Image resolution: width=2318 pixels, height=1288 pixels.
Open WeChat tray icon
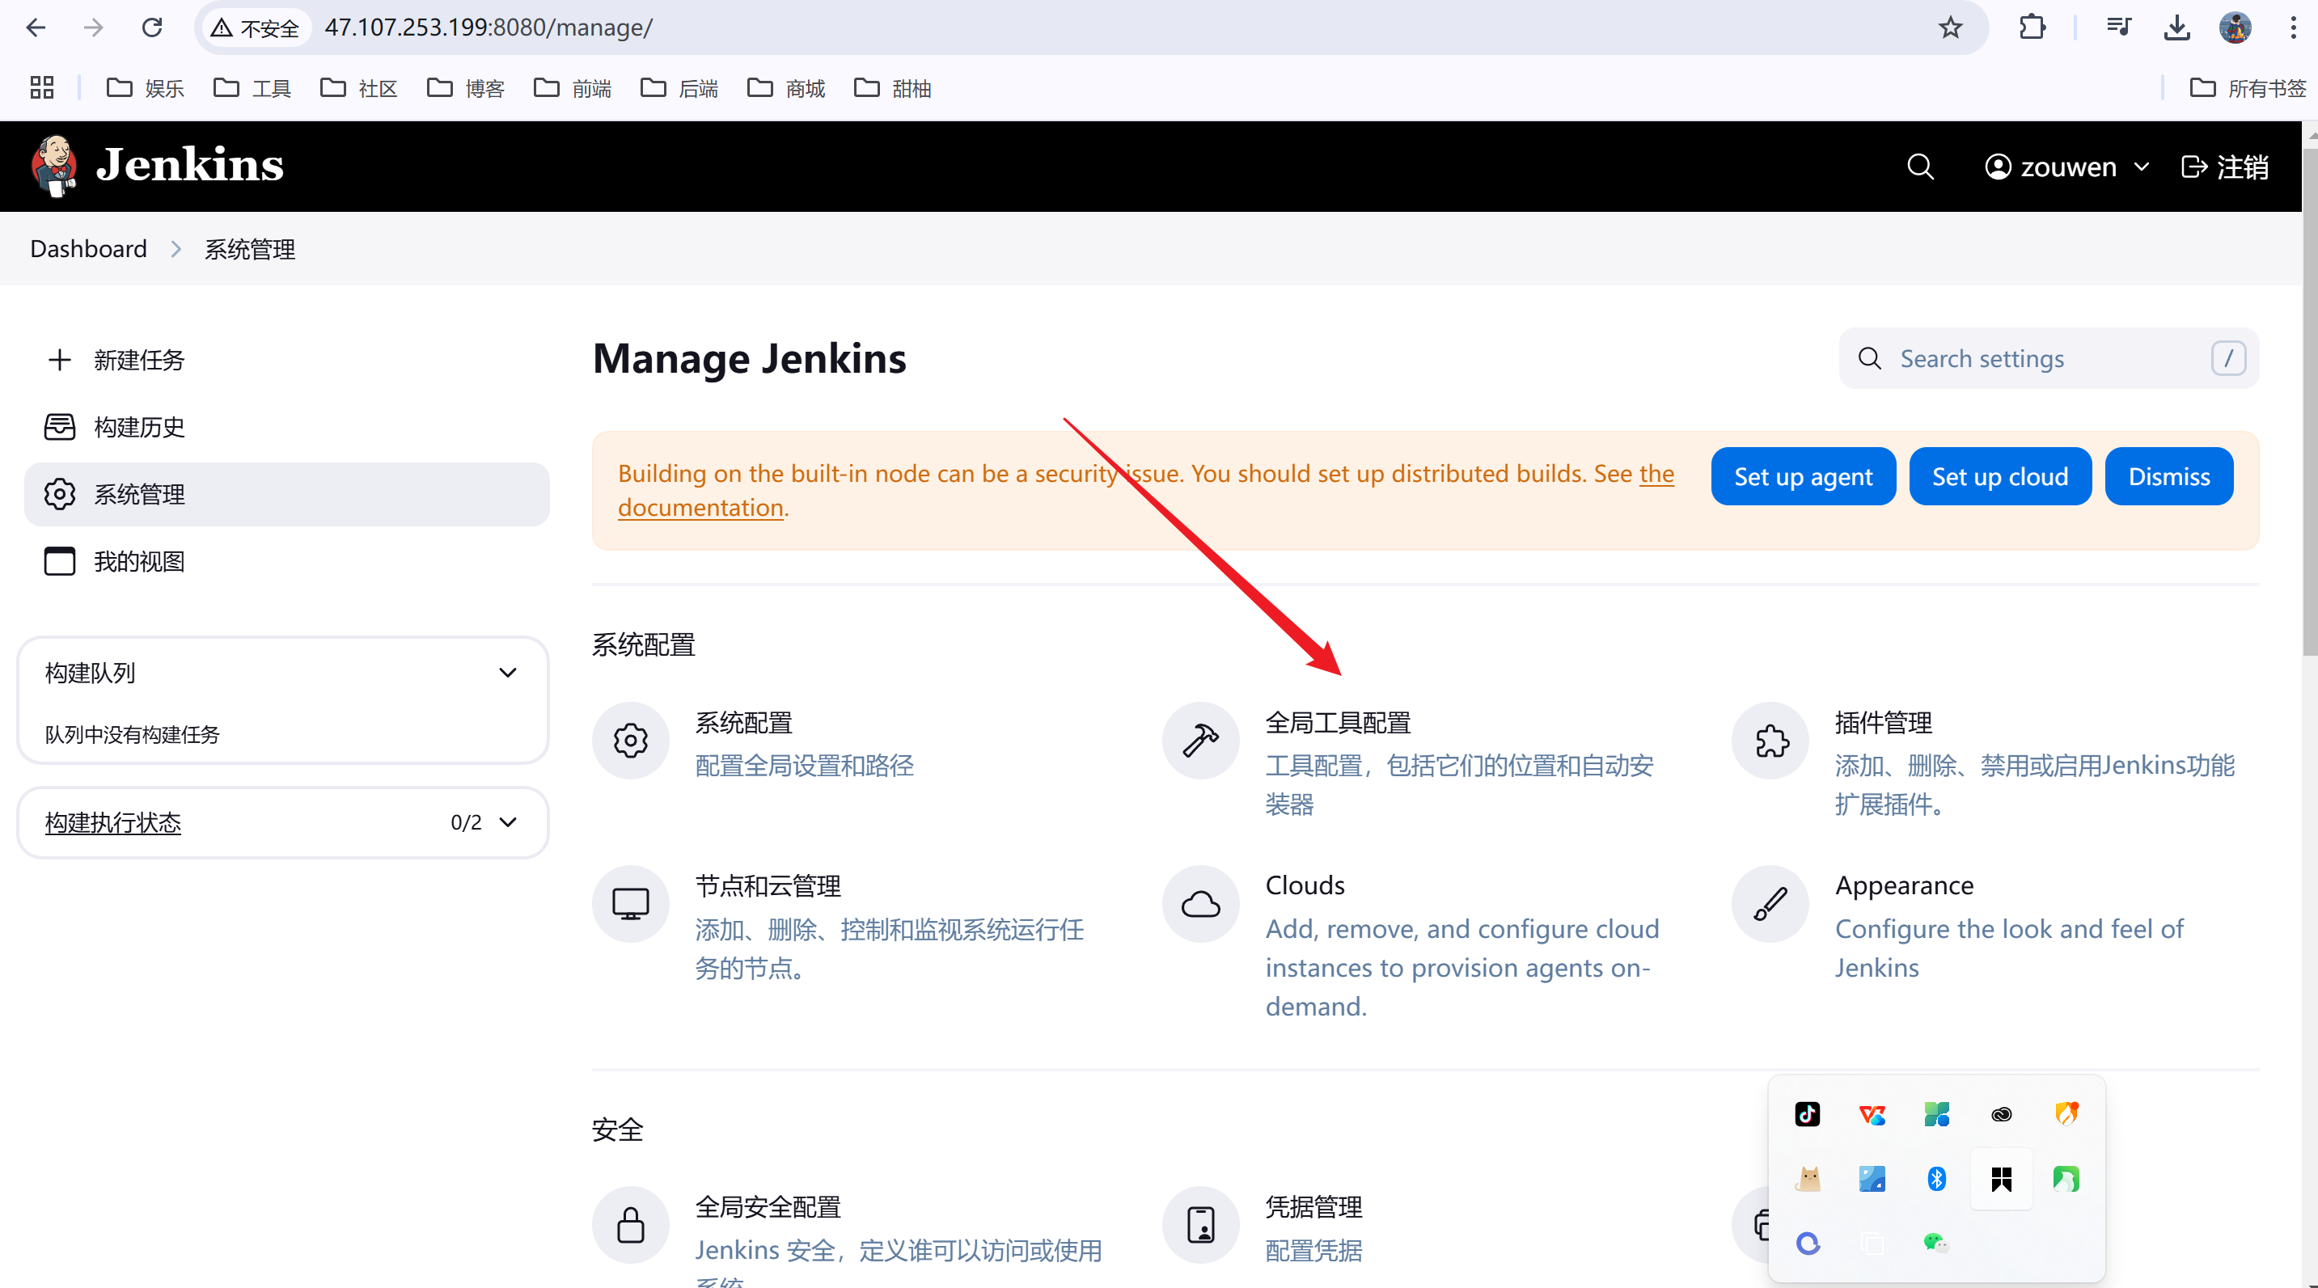(x=1935, y=1243)
